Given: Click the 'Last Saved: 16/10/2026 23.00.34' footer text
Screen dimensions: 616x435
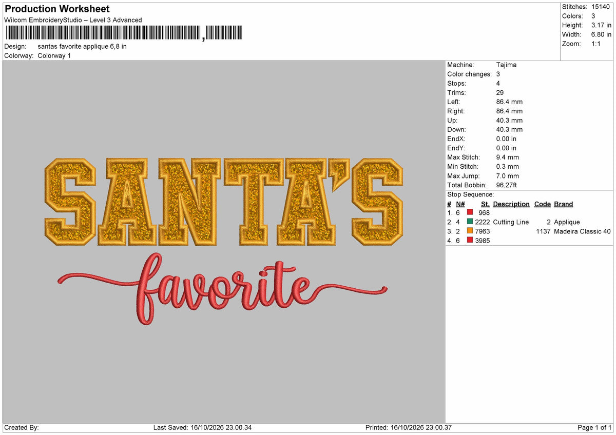Looking at the screenshot, I should [203, 427].
